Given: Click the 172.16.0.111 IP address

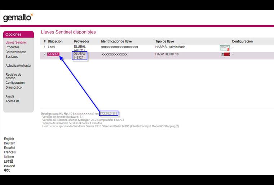Looking at the screenshot, I should pos(109,114).
